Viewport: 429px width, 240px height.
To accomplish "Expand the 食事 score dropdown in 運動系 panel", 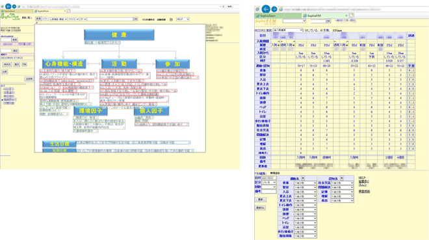I will click(x=305, y=183).
